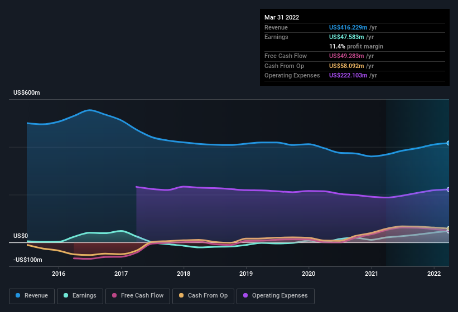Click the US$58.092m cash from op value
458x312 pixels.
coord(346,66)
